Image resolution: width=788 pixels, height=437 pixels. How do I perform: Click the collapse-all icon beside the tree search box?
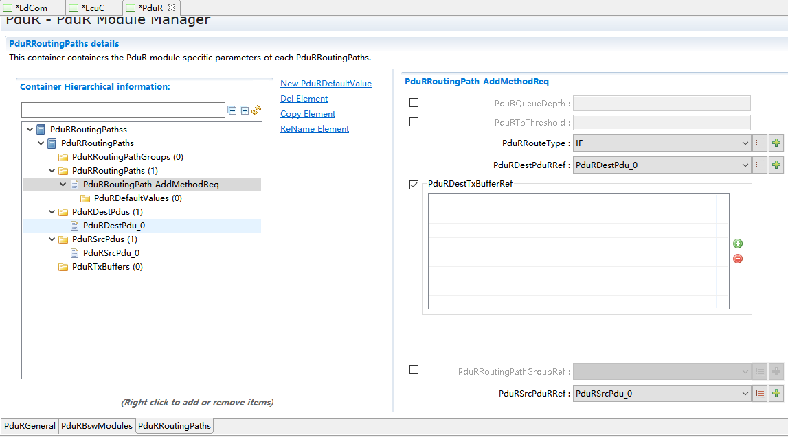pos(232,110)
